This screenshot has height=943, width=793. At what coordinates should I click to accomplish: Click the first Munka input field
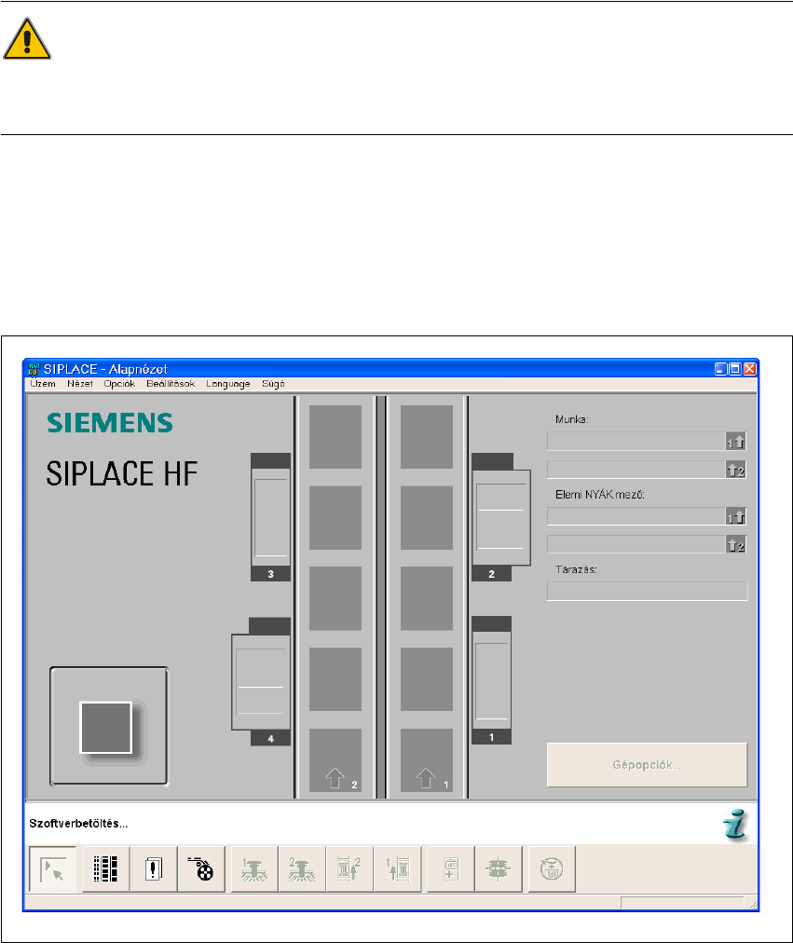coord(636,442)
